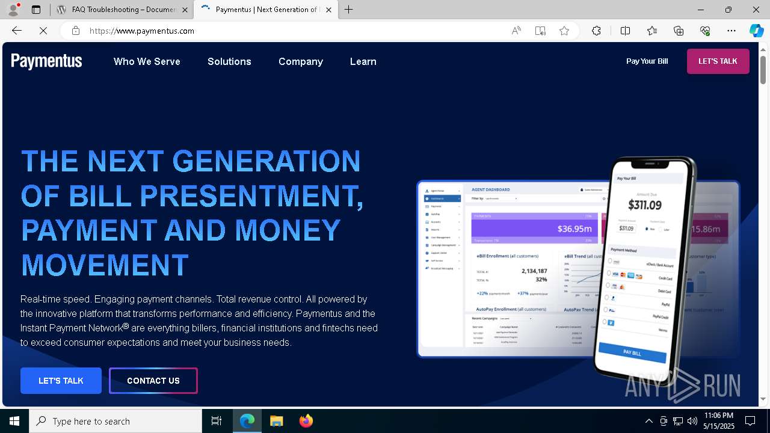Image resolution: width=770 pixels, height=433 pixels.
Task: Click the CONTACT US button
Action: point(153,381)
